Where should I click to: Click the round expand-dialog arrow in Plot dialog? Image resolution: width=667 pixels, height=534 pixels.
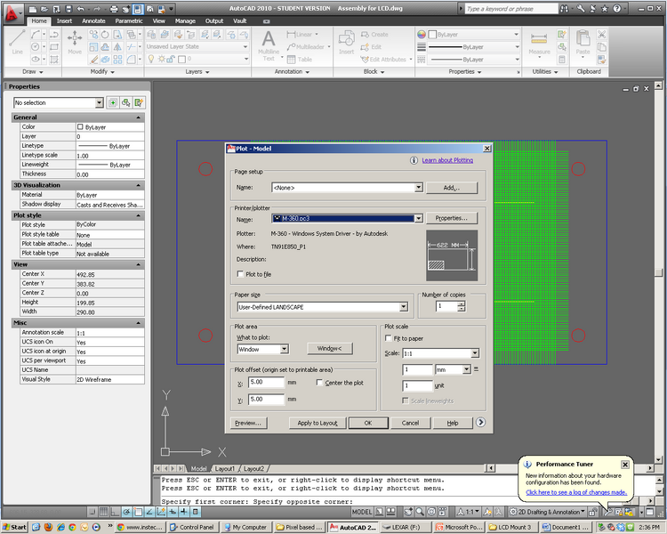point(480,422)
